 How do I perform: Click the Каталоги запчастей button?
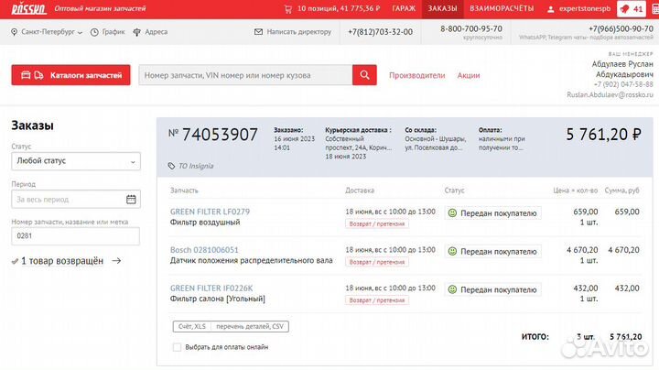[70, 75]
